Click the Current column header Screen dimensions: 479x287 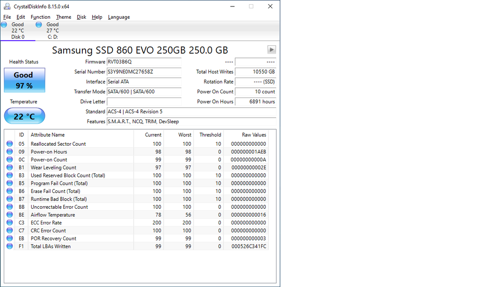point(148,135)
